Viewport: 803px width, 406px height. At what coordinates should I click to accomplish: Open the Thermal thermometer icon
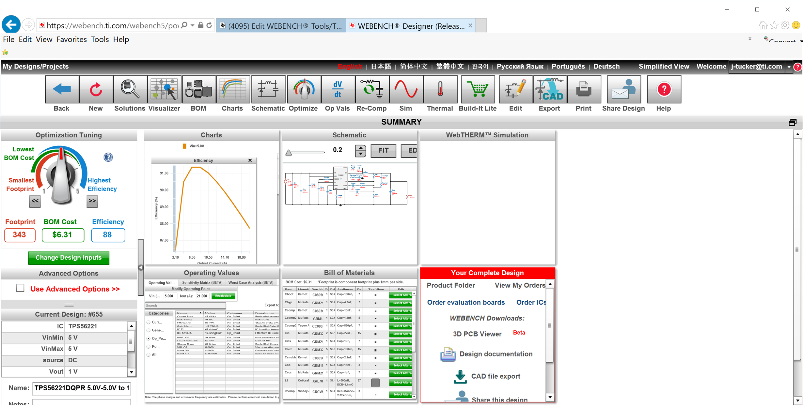pyautogui.click(x=440, y=89)
